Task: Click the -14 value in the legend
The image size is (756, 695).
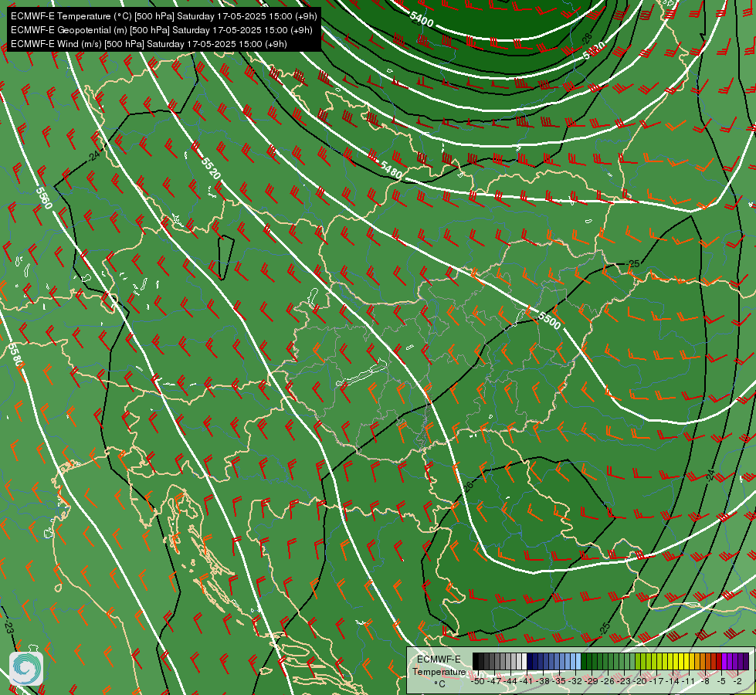Action: point(673,681)
